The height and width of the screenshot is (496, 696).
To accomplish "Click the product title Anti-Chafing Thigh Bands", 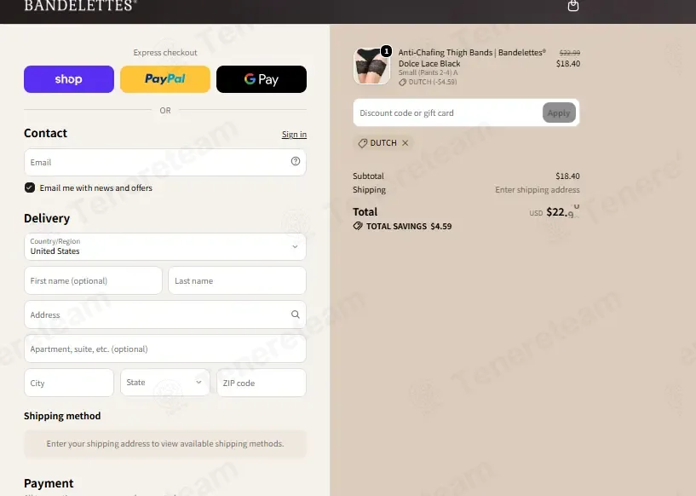I will (472, 58).
